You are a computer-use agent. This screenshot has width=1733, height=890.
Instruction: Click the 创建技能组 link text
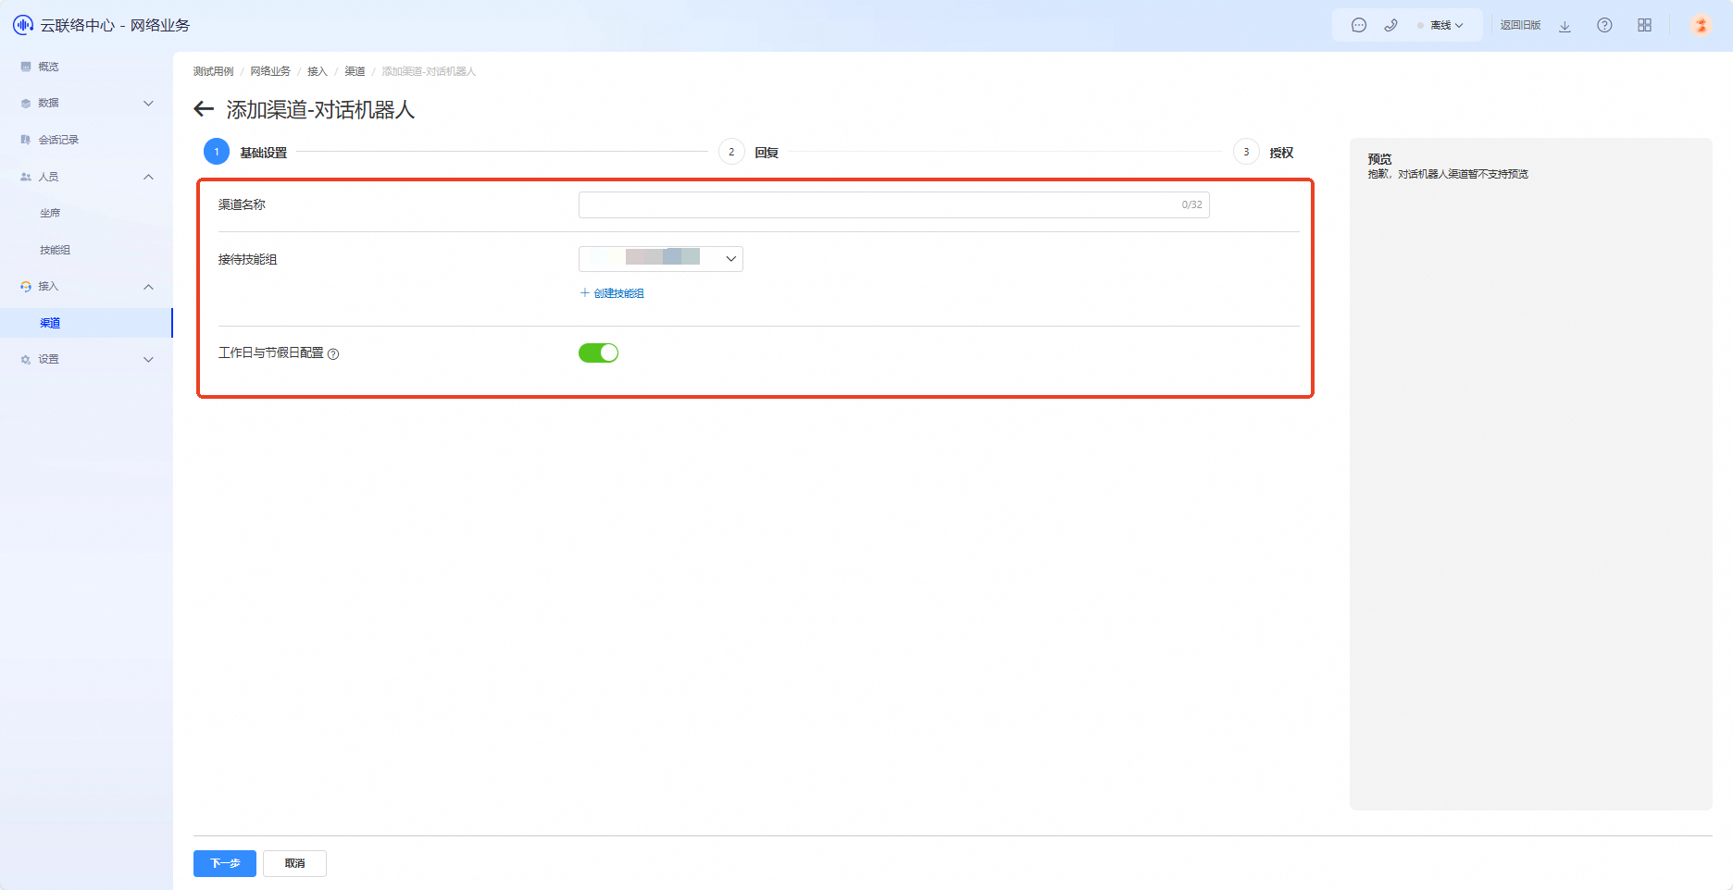coord(618,293)
